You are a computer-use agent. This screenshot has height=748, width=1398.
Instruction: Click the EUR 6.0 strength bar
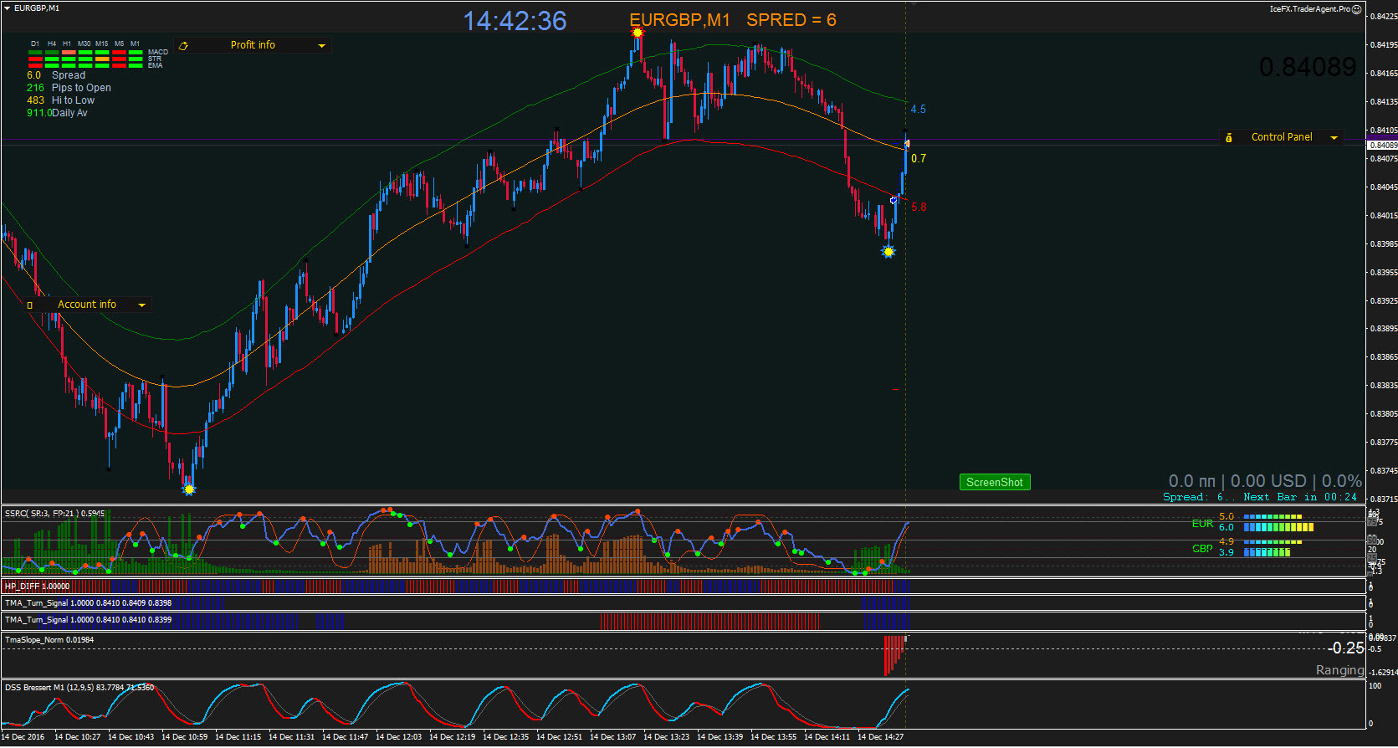[x=1278, y=527]
